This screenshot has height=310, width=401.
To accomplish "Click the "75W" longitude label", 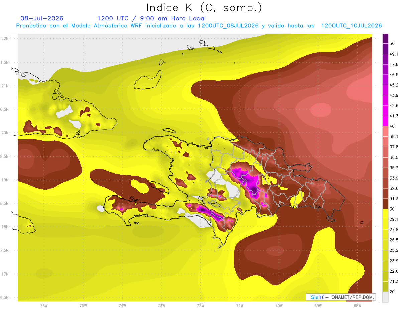I will point(83,305).
